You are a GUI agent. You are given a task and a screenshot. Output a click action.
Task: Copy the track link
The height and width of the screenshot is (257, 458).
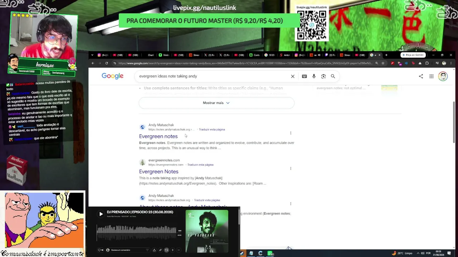click(x=160, y=250)
